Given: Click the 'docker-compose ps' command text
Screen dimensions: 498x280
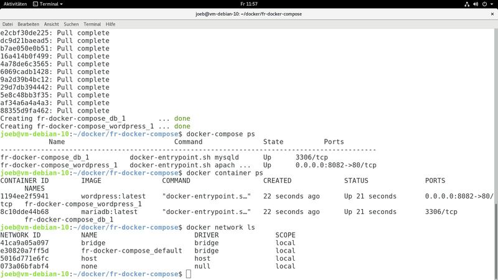Looking at the screenshot, I should [221, 134].
